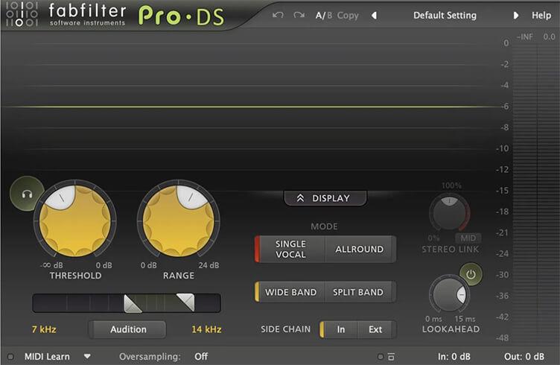560x365 pixels.
Task: Click the Out: 0 dB level readout
Action: pyautogui.click(x=524, y=356)
